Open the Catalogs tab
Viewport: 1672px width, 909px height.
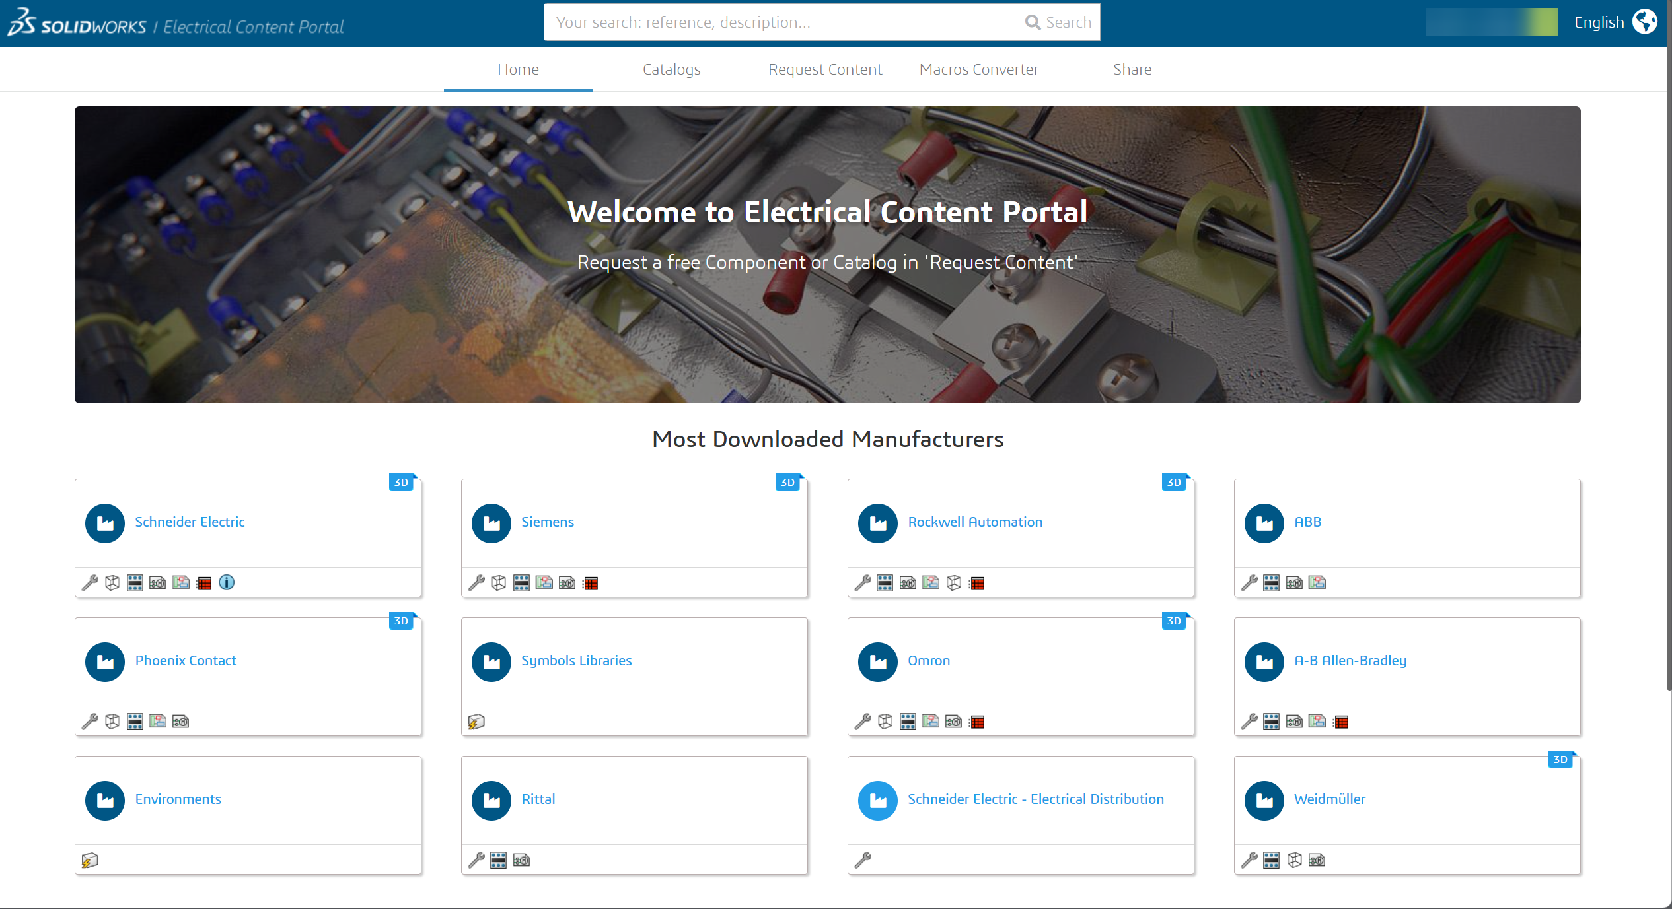[671, 69]
